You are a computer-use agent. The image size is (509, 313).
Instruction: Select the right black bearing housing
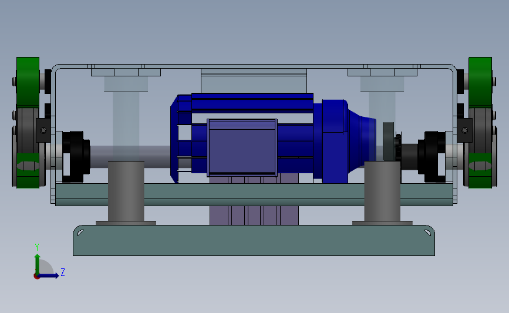[x=432, y=156]
